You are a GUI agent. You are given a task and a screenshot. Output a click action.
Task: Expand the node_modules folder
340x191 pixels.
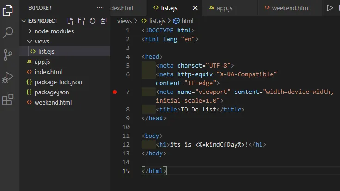point(30,31)
